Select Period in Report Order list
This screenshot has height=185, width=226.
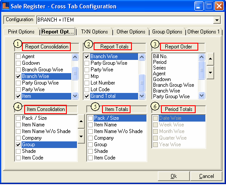coord(160,62)
